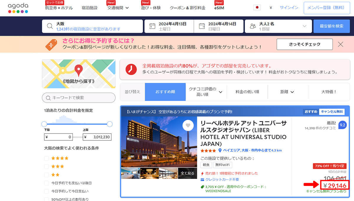This screenshot has height=201, width=354.
Task: Click the orange coupon tag icon
Action: pyautogui.click(x=51, y=44)
